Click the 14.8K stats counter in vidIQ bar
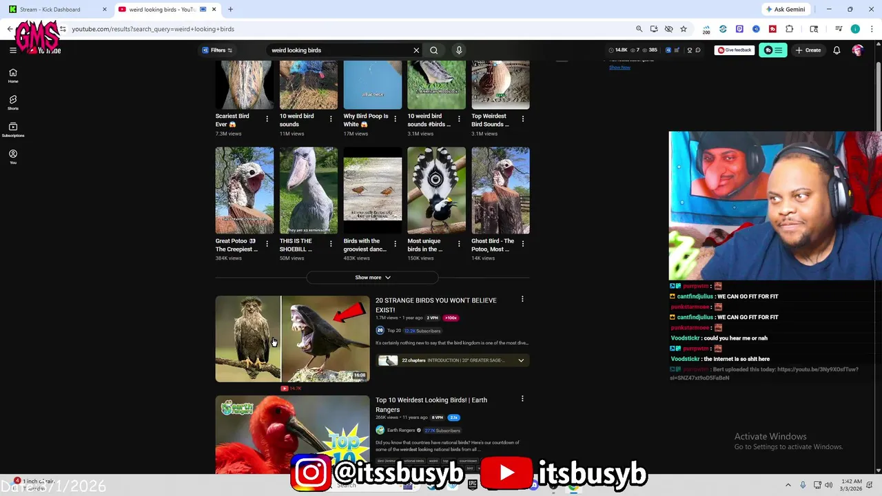Viewport: 882px width, 496px height. tap(619, 50)
